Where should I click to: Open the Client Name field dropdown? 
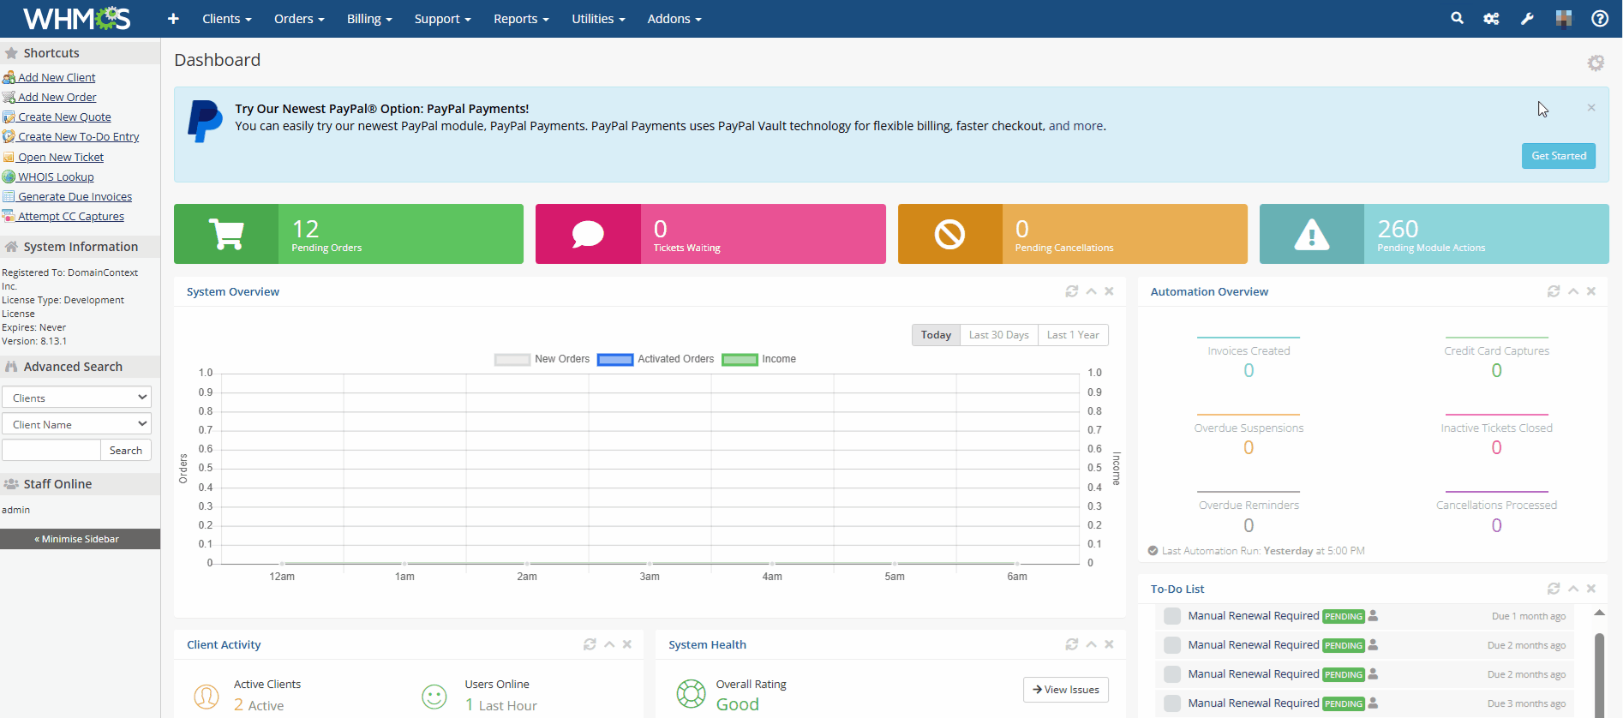point(76,424)
